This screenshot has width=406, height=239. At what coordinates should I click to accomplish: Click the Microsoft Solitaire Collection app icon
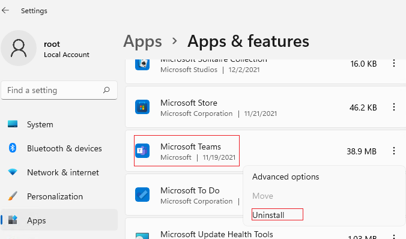click(x=142, y=64)
